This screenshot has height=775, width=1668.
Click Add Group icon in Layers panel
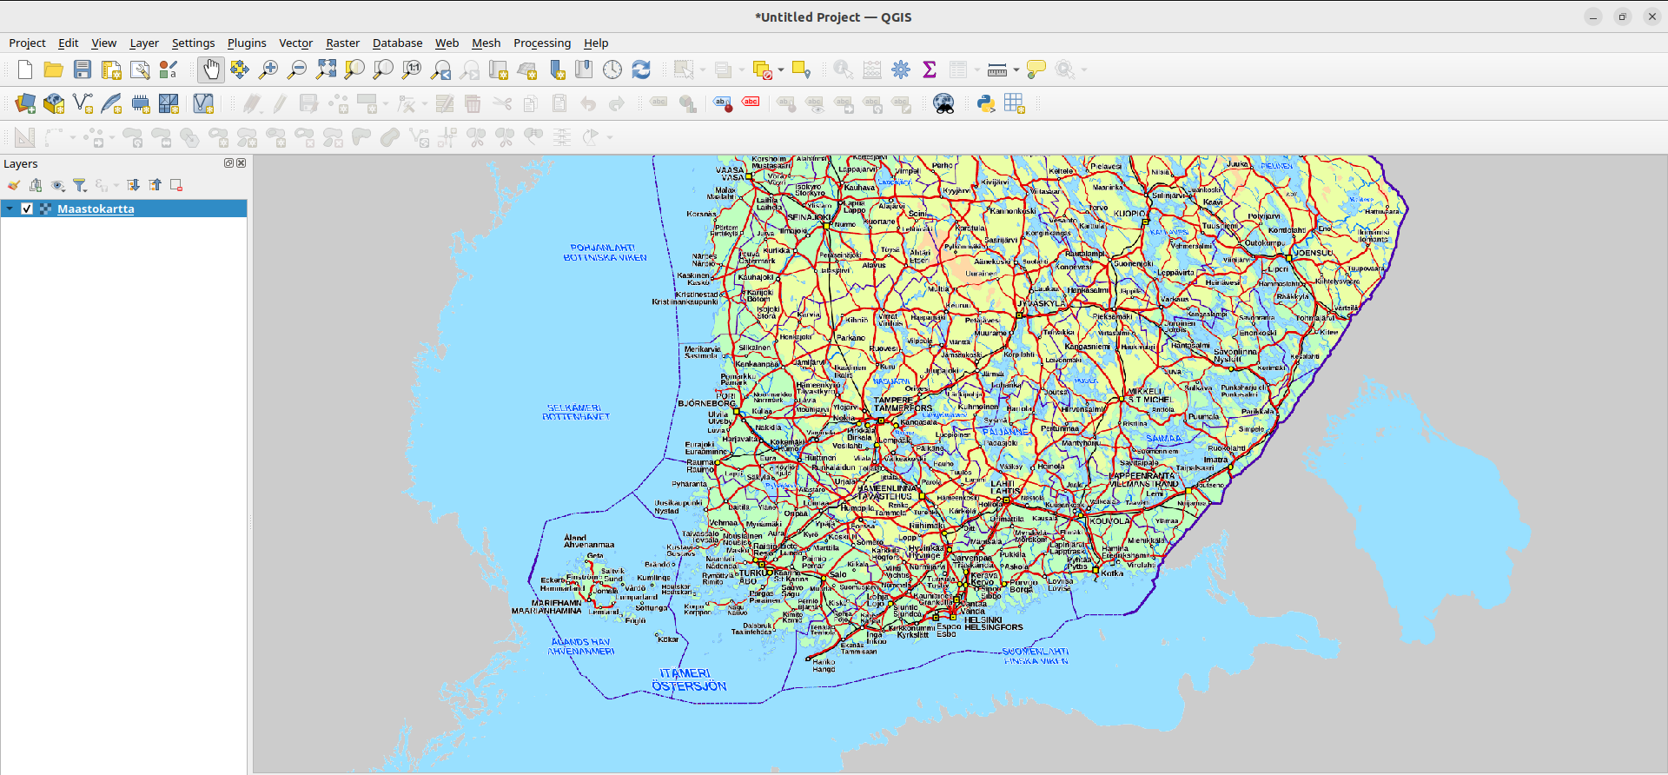[36, 185]
